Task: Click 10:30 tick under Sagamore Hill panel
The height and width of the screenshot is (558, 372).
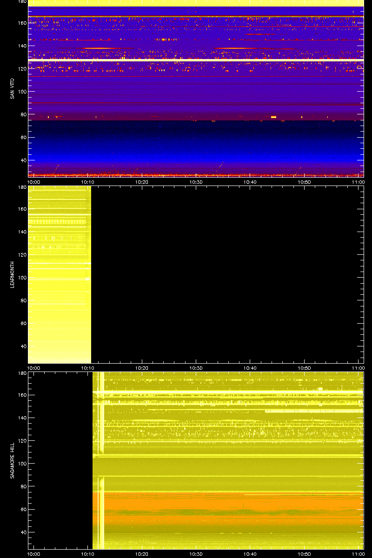Action: pos(196,554)
